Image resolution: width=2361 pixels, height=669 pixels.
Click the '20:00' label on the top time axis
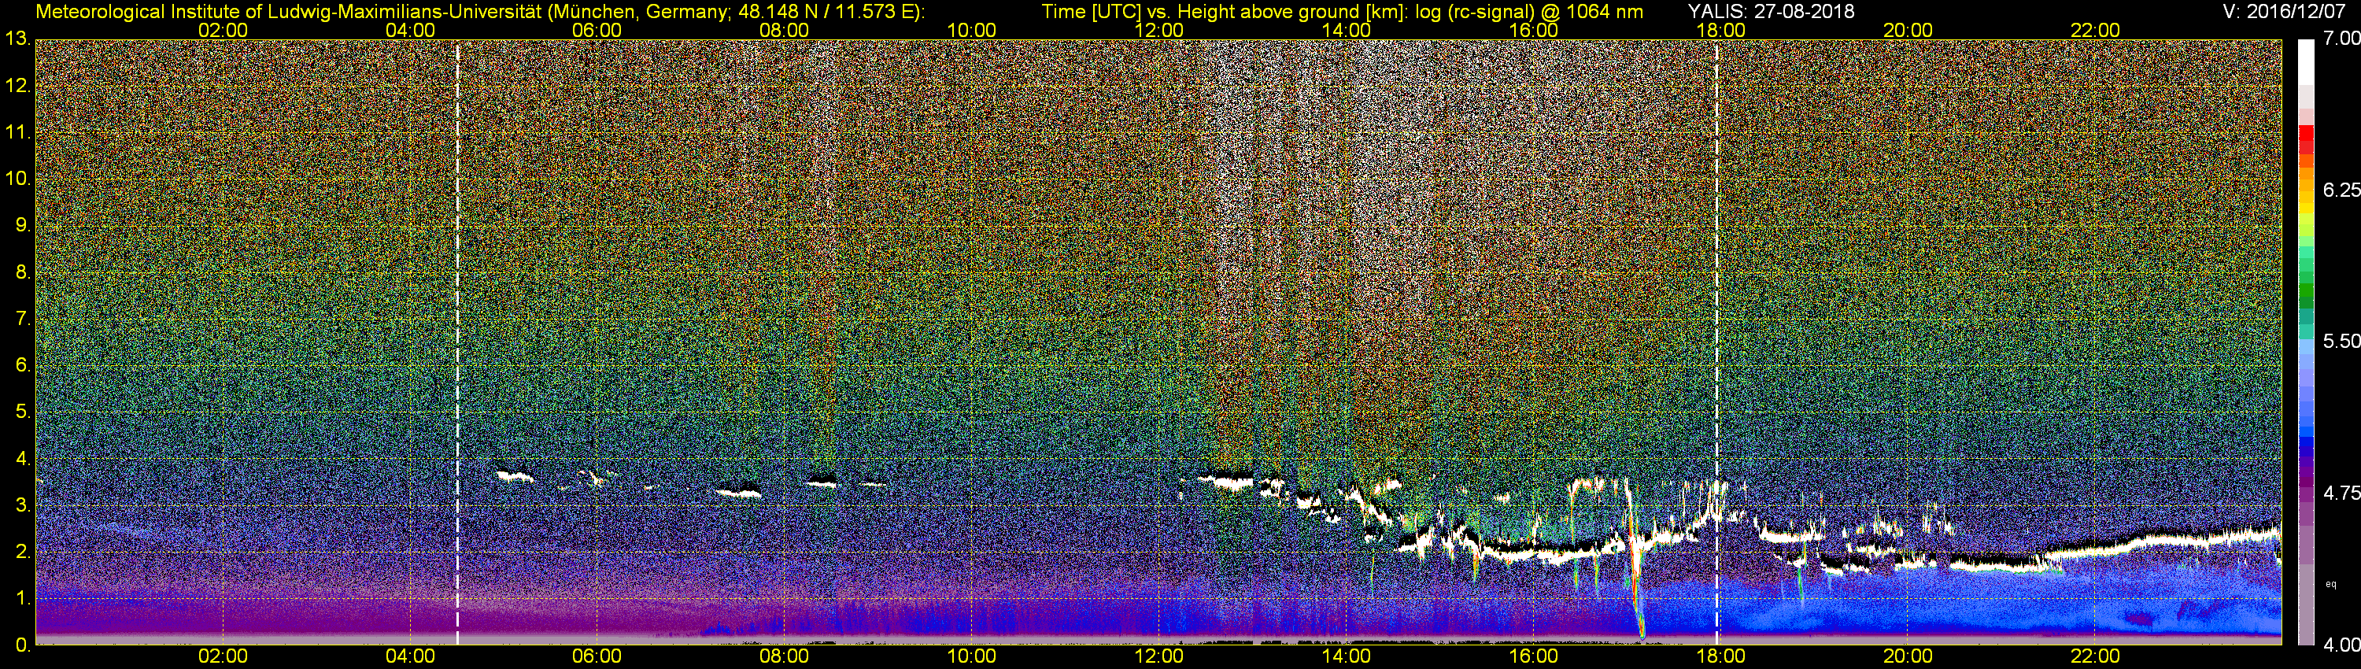1908,30
